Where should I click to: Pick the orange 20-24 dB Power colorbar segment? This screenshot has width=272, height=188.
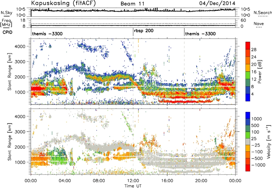pyautogui.click(x=248, y=60)
